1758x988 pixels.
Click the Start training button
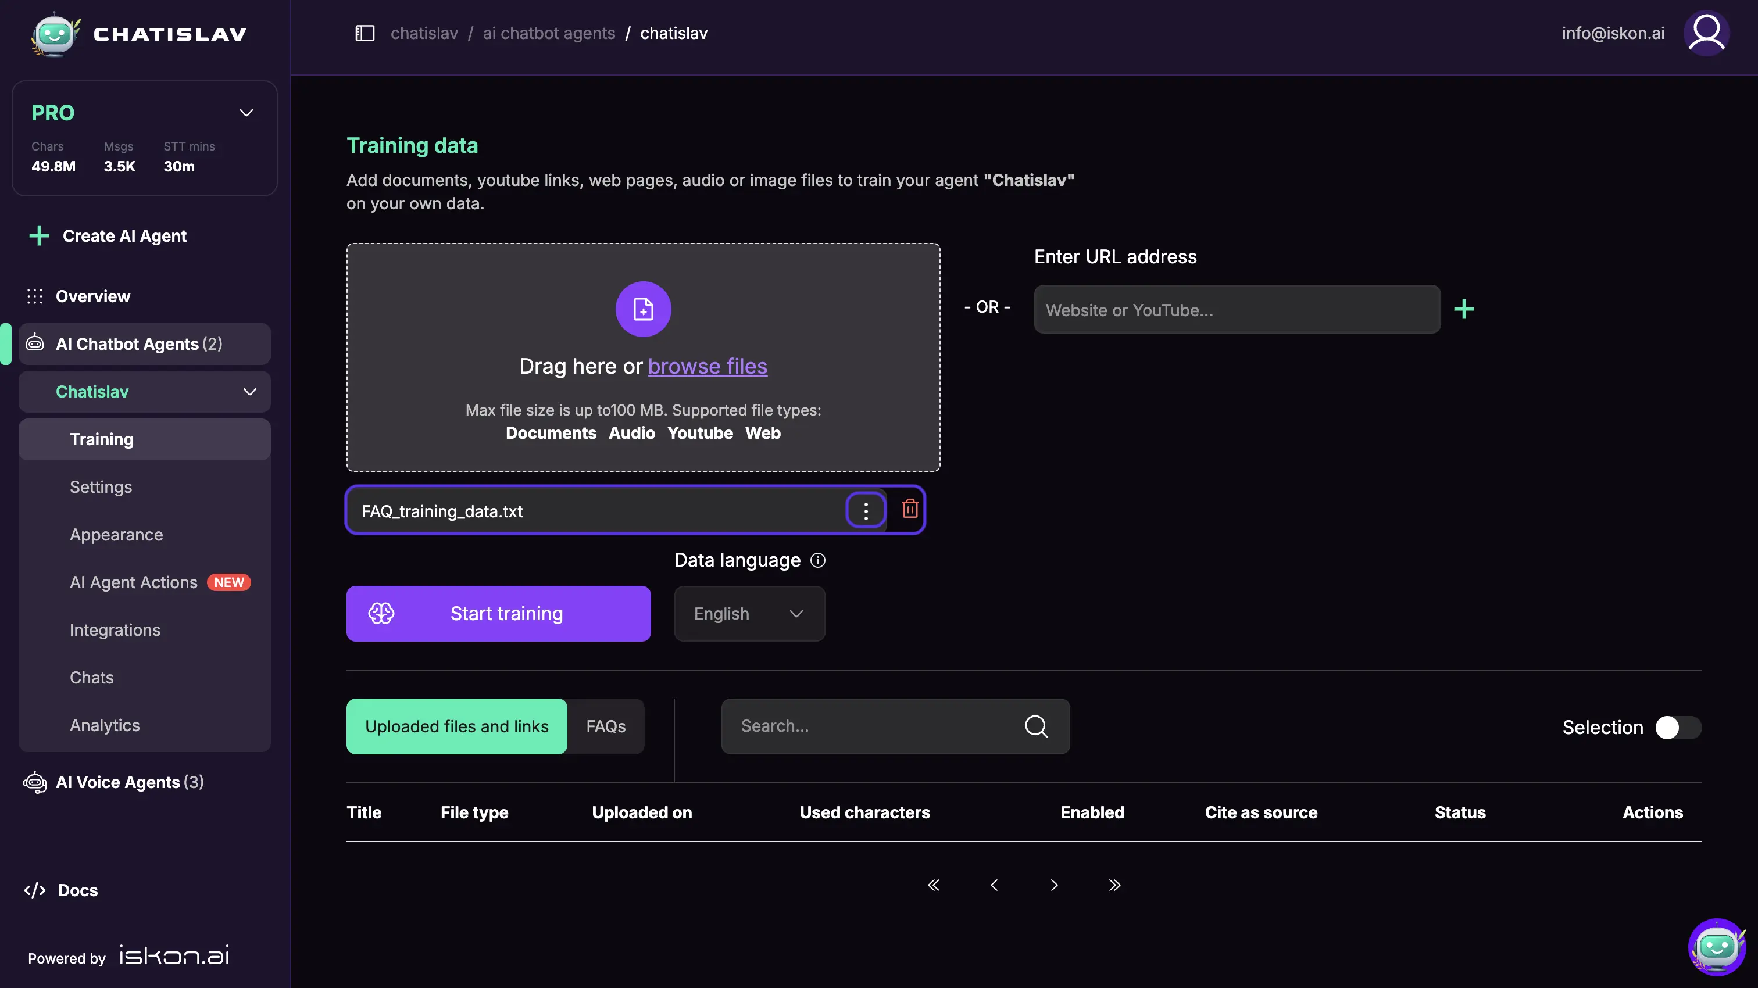pyautogui.click(x=498, y=613)
